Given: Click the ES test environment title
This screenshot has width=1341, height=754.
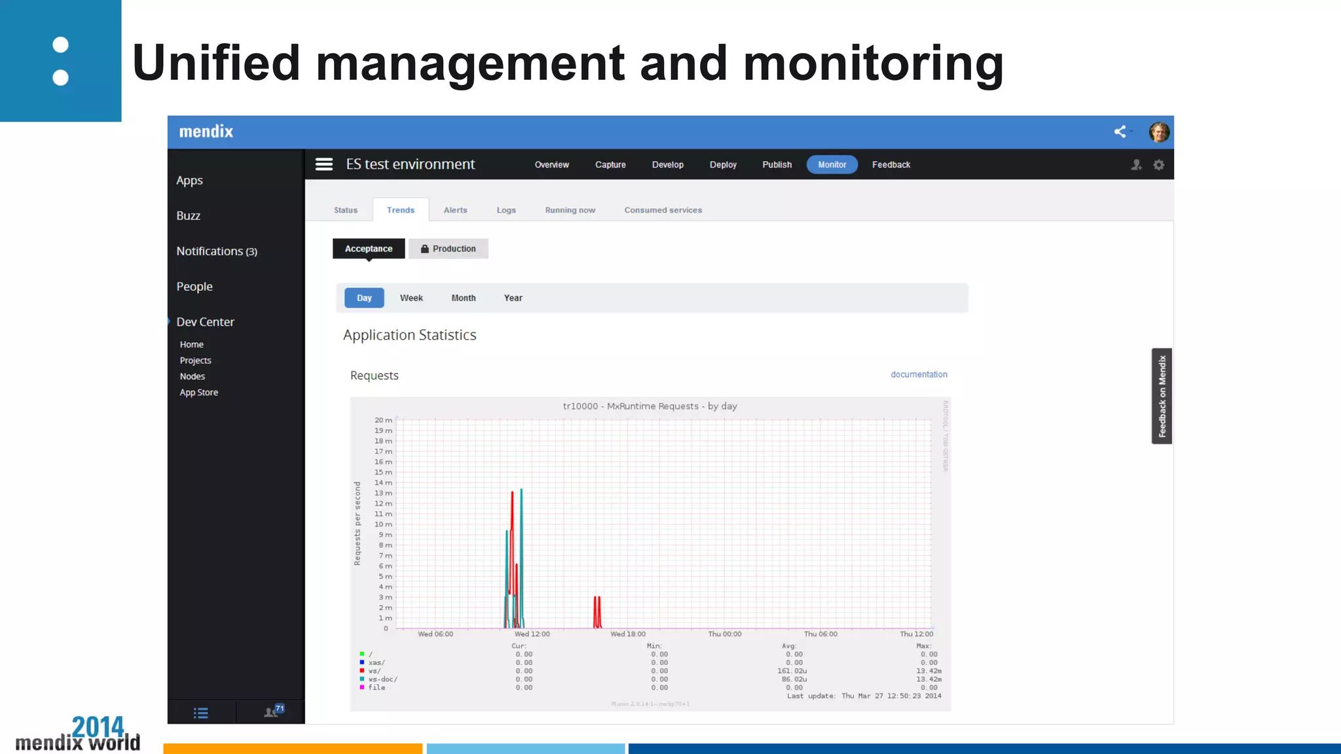Looking at the screenshot, I should point(411,164).
